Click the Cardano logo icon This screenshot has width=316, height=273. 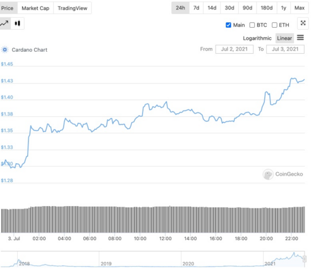[4, 50]
